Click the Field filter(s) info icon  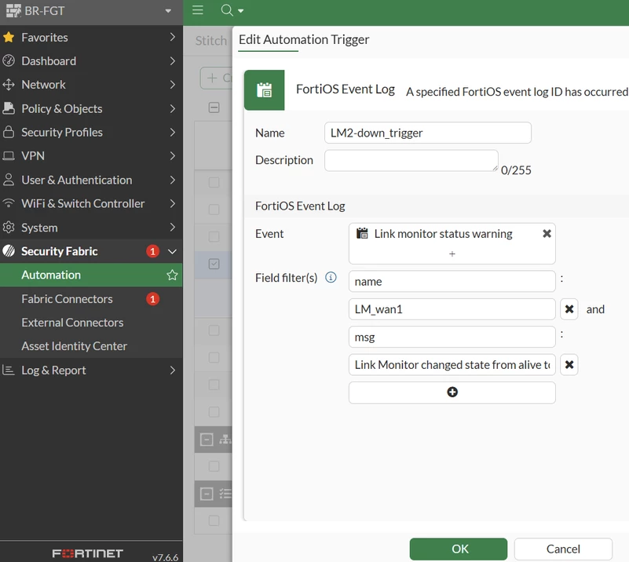point(331,277)
